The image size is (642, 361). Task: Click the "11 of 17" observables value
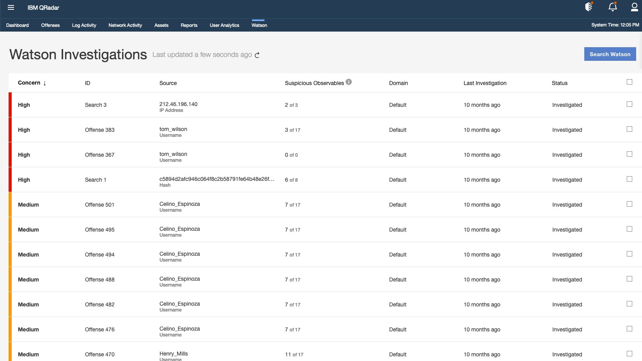pyautogui.click(x=294, y=354)
